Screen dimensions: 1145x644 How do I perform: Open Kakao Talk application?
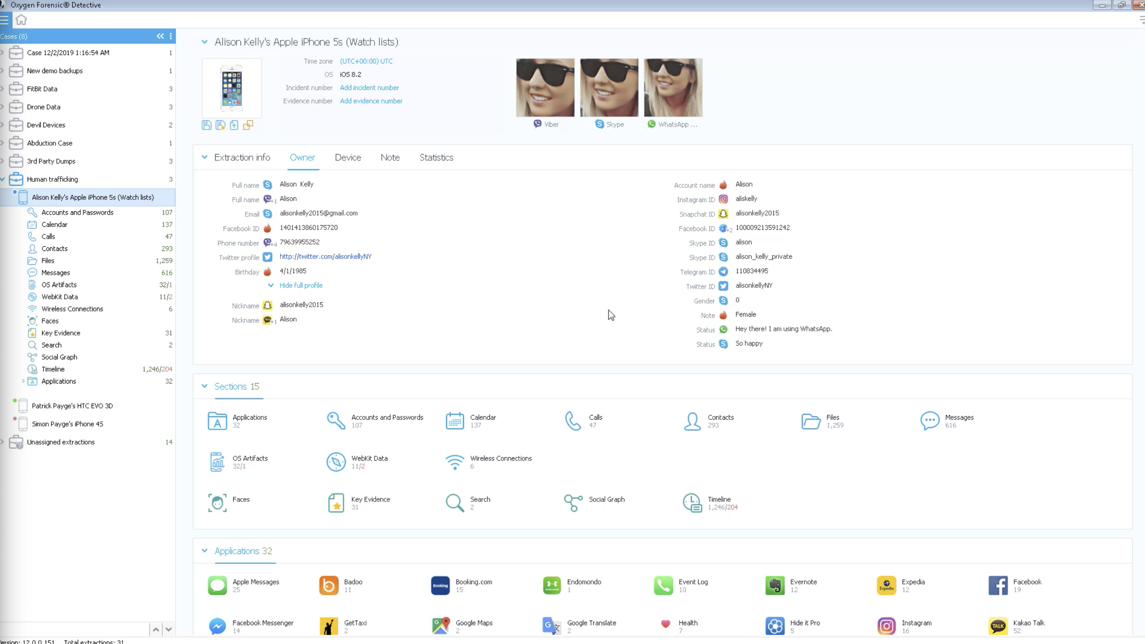1017,626
